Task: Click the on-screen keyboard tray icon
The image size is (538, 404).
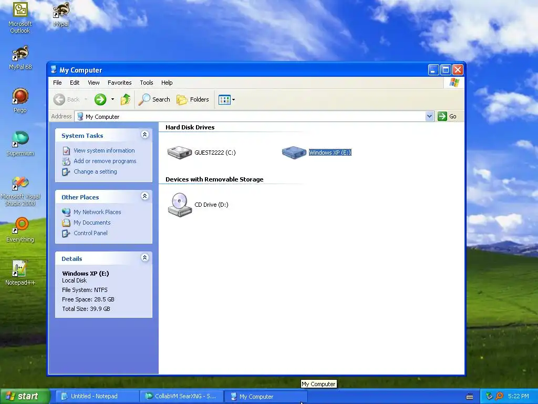Action: pos(470,397)
